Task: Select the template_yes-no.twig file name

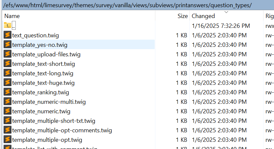Action: point(40,45)
